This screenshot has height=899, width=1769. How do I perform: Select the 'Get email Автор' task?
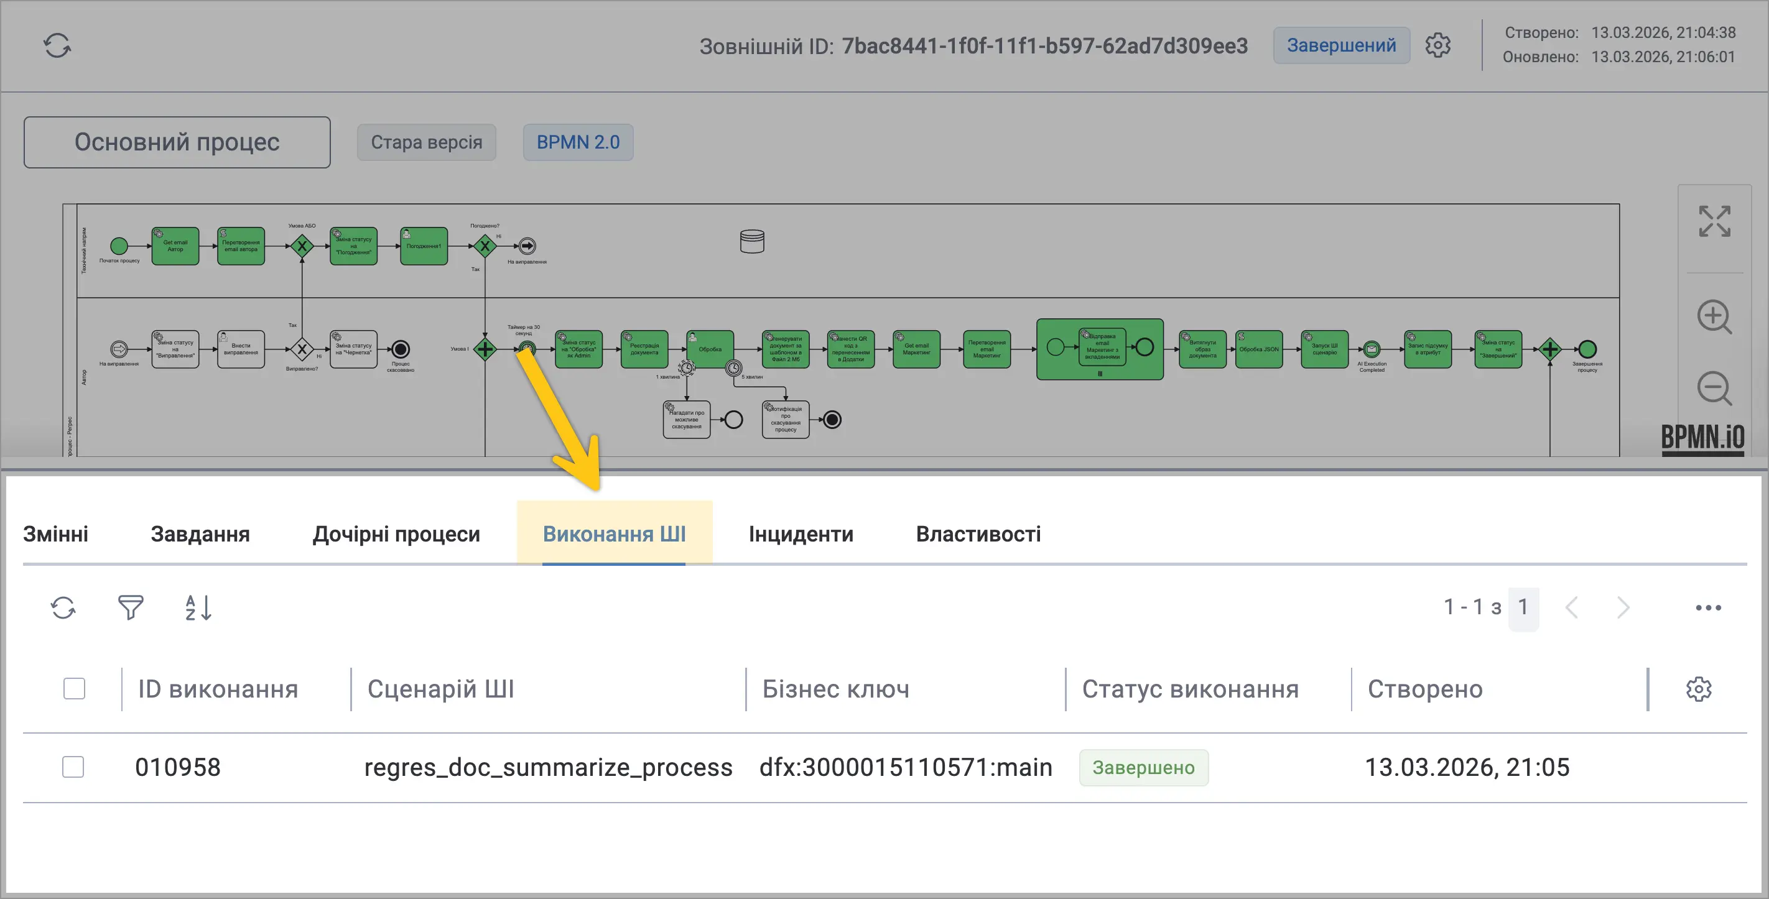click(175, 246)
